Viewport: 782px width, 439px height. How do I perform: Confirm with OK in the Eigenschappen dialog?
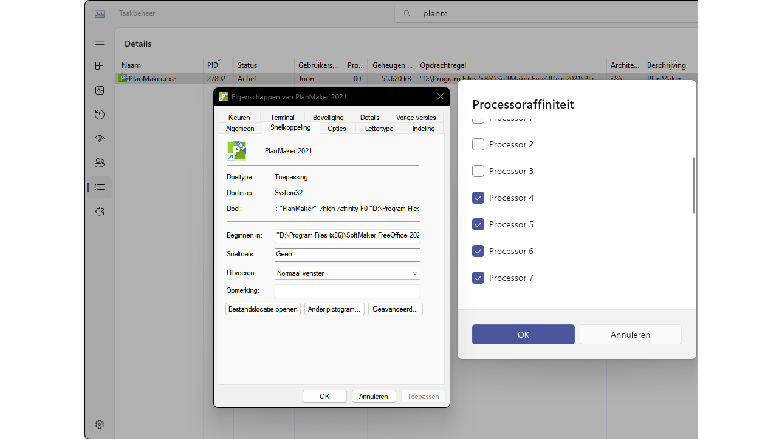click(324, 397)
